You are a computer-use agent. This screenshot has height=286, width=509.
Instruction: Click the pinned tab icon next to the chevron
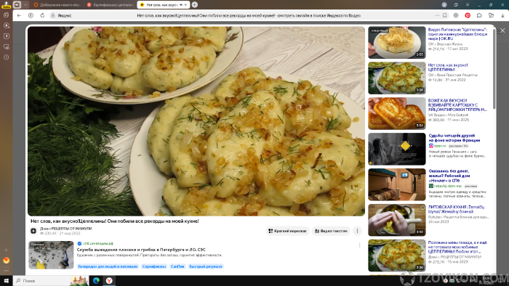point(17,4)
